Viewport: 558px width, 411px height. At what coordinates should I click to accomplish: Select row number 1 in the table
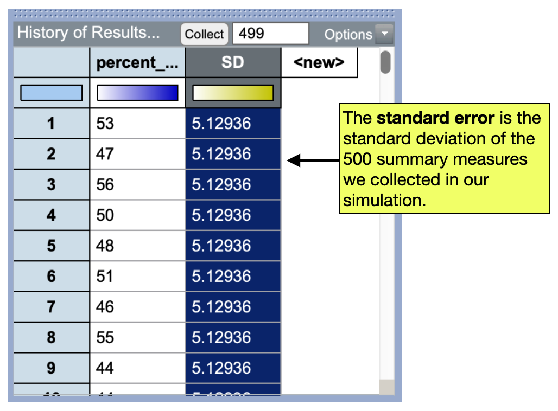(x=50, y=123)
